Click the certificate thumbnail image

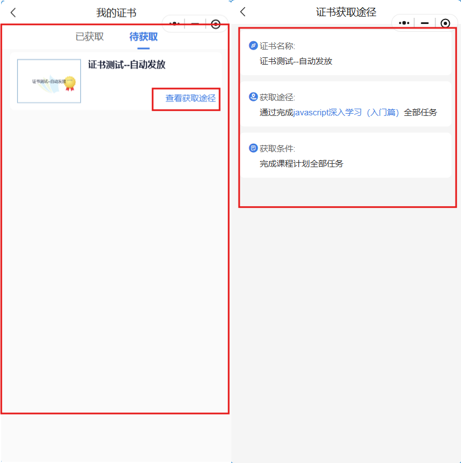click(x=49, y=81)
